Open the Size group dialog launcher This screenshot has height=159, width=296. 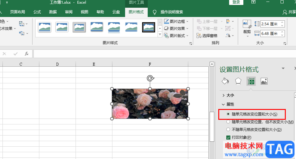[x=285, y=44]
